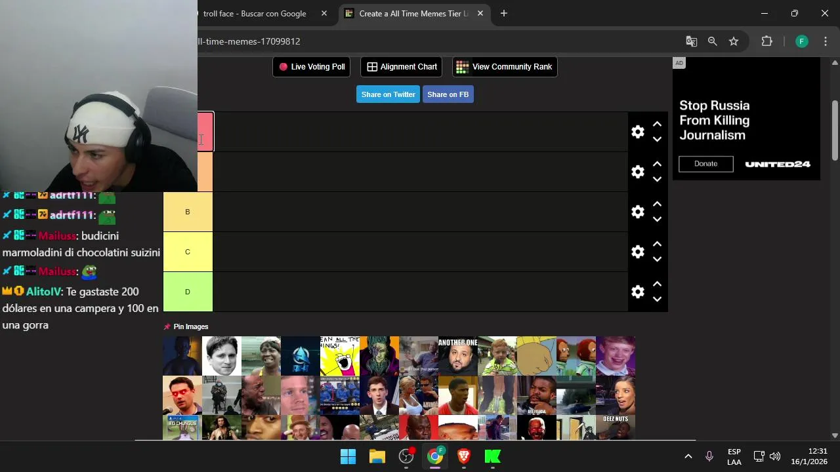The image size is (840, 472).
Task: Select the tier C yellow label
Action: tap(188, 252)
